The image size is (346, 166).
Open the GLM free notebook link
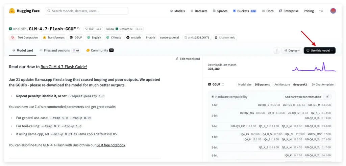click(111, 145)
